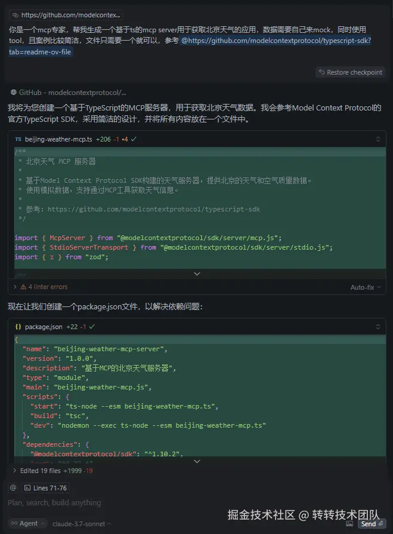Open the beijing-weather-mcp.ts file name
This screenshot has height=534, width=393.
(58, 139)
